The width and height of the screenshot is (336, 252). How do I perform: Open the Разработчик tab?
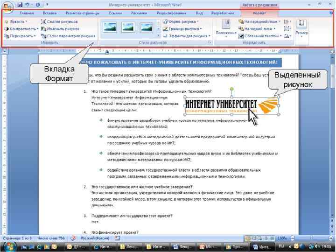[x=223, y=13]
